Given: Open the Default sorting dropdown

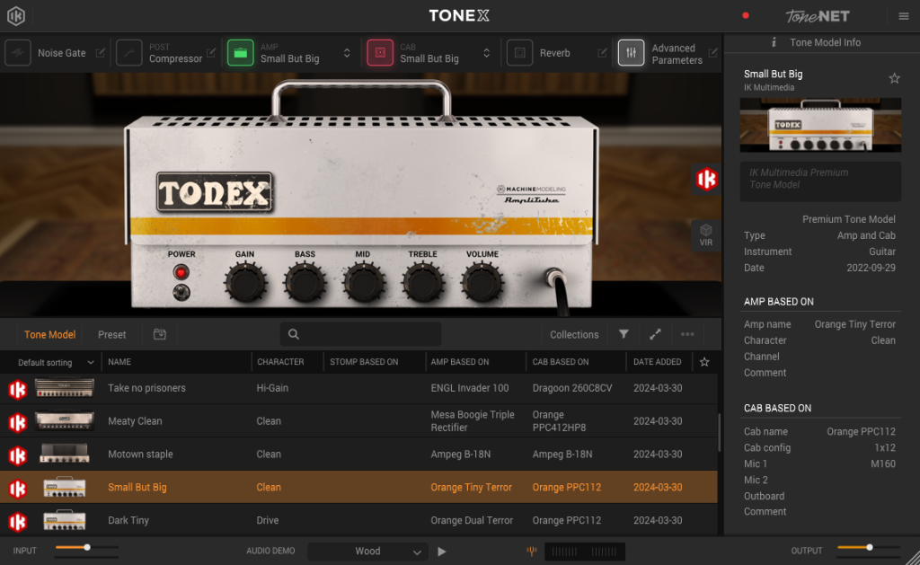Looking at the screenshot, I should pos(56,363).
